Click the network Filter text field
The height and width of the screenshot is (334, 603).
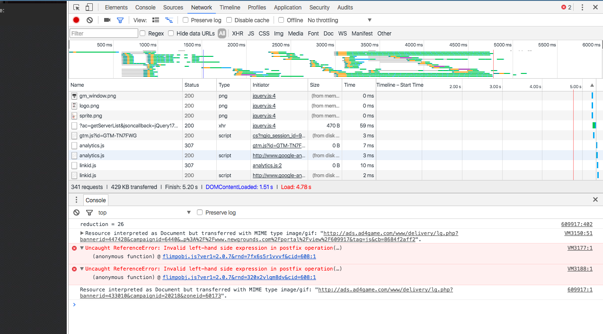104,33
